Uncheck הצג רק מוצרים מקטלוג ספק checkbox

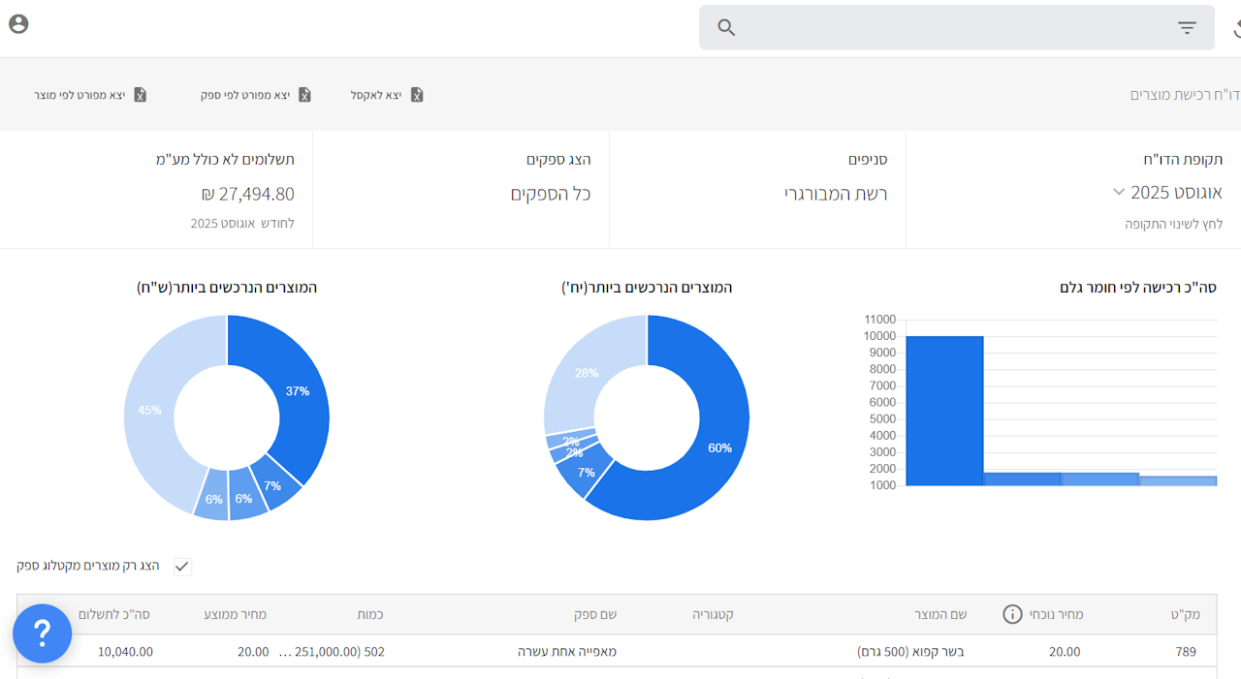coord(182,567)
